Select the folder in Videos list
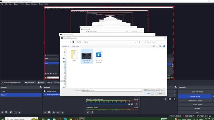The height and width of the screenshot is (120, 214). click(x=74, y=56)
